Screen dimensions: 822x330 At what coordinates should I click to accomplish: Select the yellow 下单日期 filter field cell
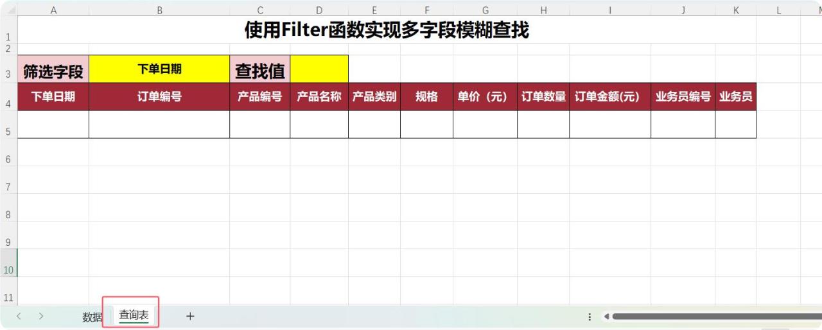(159, 69)
